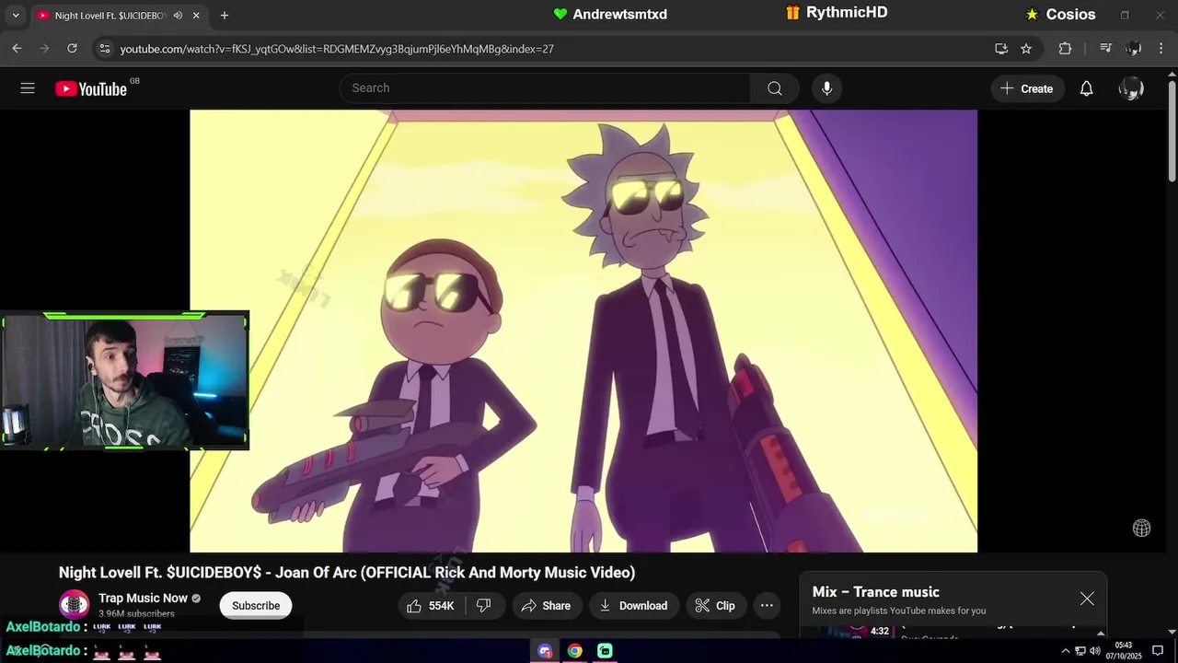This screenshot has width=1178, height=663.
Task: Open the browser extensions puzzle icon
Action: click(1065, 49)
